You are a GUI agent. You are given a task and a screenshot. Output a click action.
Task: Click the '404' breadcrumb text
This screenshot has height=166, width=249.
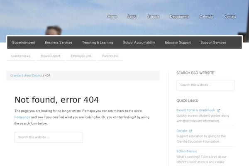pyautogui.click(x=48, y=76)
